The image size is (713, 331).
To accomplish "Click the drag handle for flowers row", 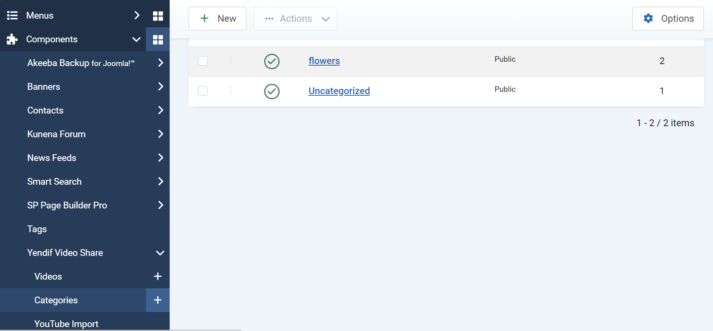I will [231, 61].
